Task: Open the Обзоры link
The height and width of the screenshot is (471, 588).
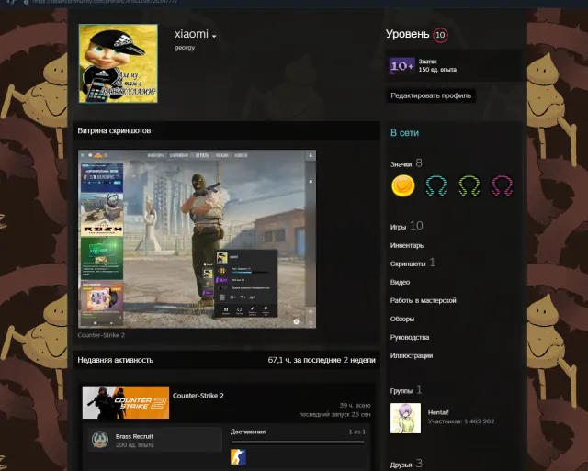Action: 402,319
